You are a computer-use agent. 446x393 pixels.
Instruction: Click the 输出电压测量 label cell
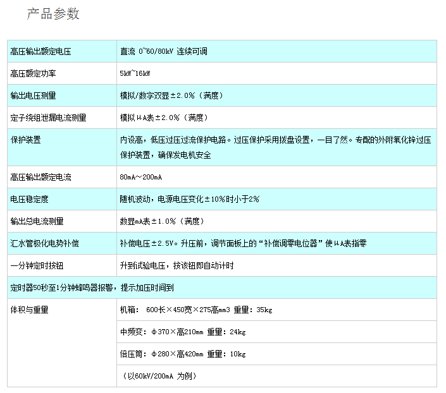click(34, 95)
